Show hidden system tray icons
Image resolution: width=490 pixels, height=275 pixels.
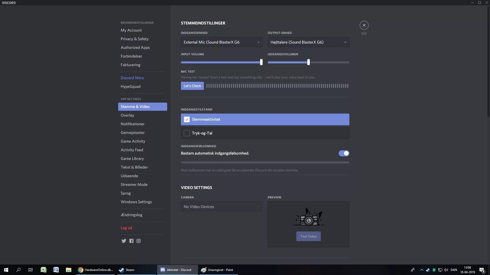pos(422,270)
